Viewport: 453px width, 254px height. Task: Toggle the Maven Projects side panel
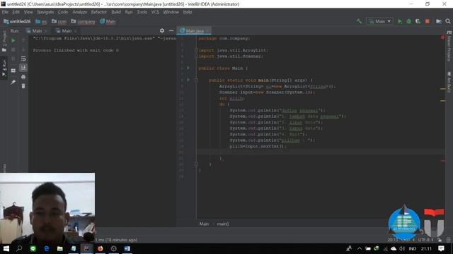click(449, 46)
